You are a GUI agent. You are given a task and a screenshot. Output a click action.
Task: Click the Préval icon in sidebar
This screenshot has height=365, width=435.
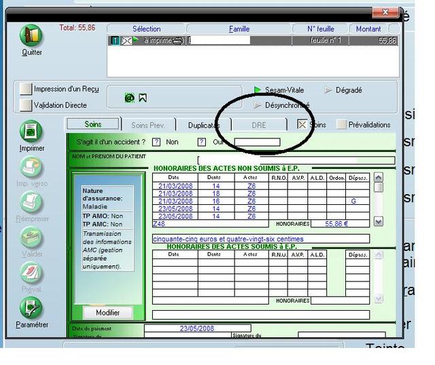tap(31, 273)
